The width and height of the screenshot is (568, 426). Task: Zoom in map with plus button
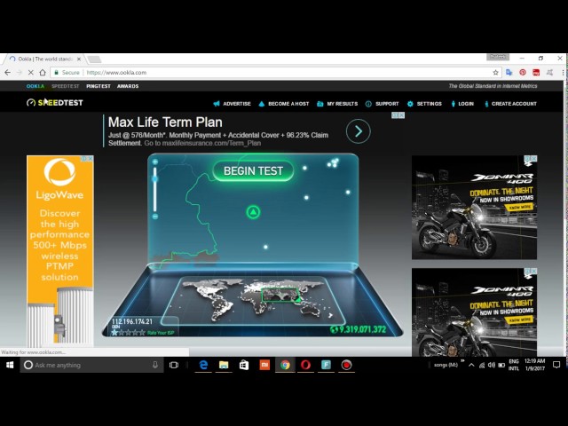coord(155,162)
